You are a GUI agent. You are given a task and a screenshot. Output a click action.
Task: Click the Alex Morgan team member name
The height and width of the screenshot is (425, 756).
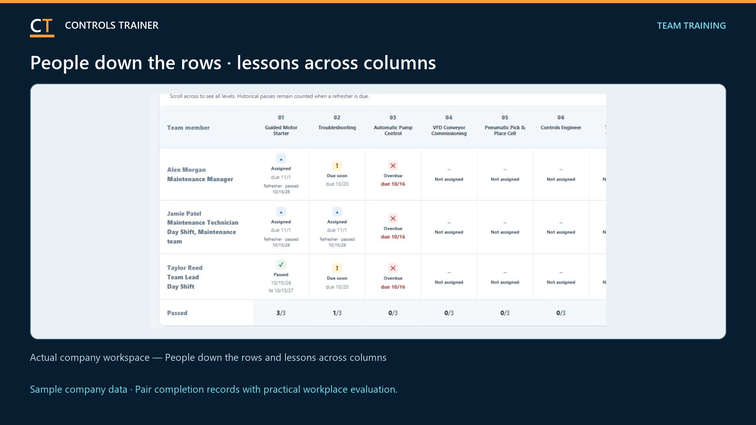coord(186,170)
